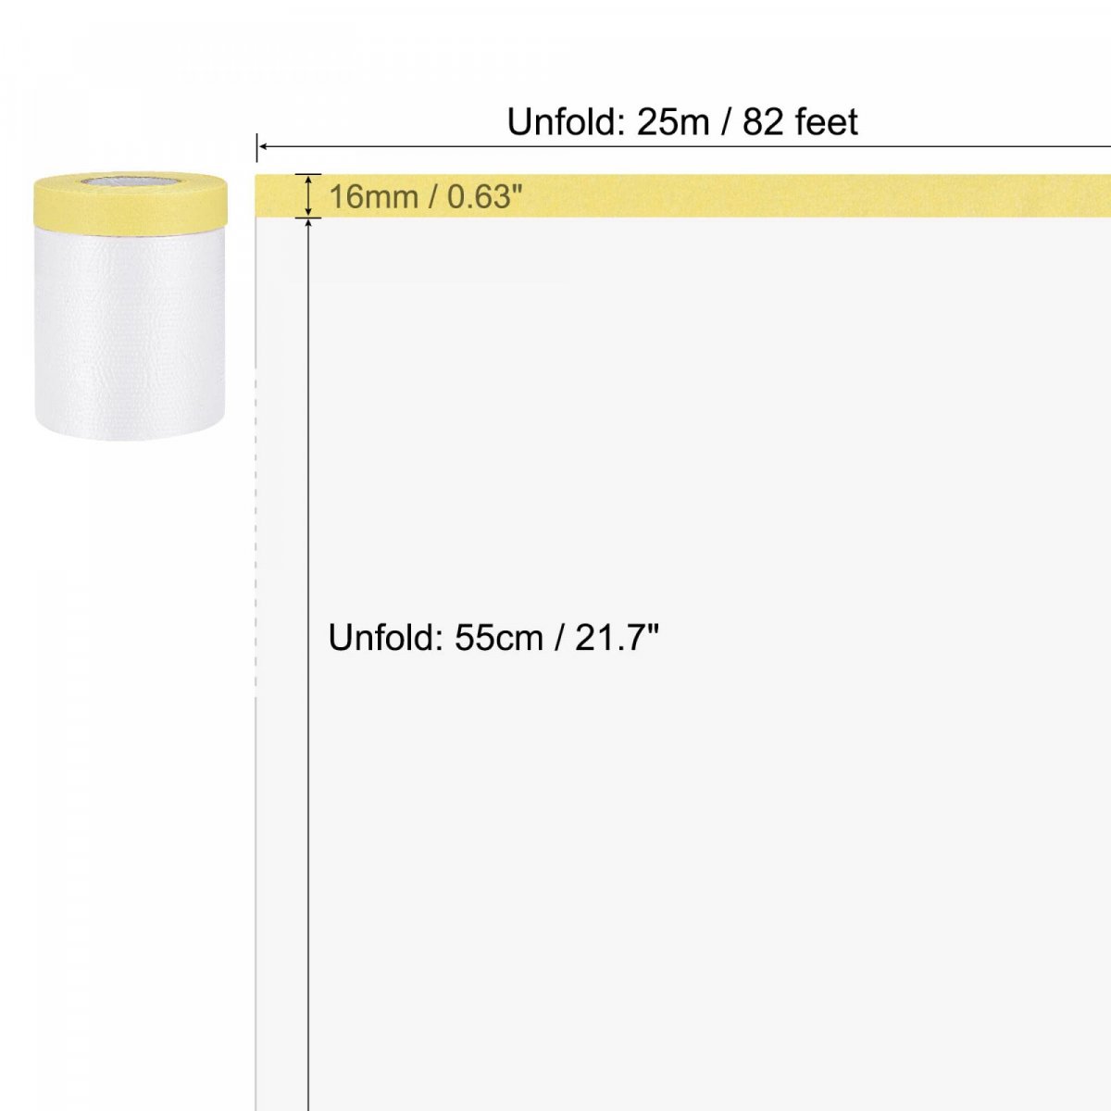Click the dashed vertical line at the sheet edge
The image size is (1111, 1111).
click(x=256, y=555)
